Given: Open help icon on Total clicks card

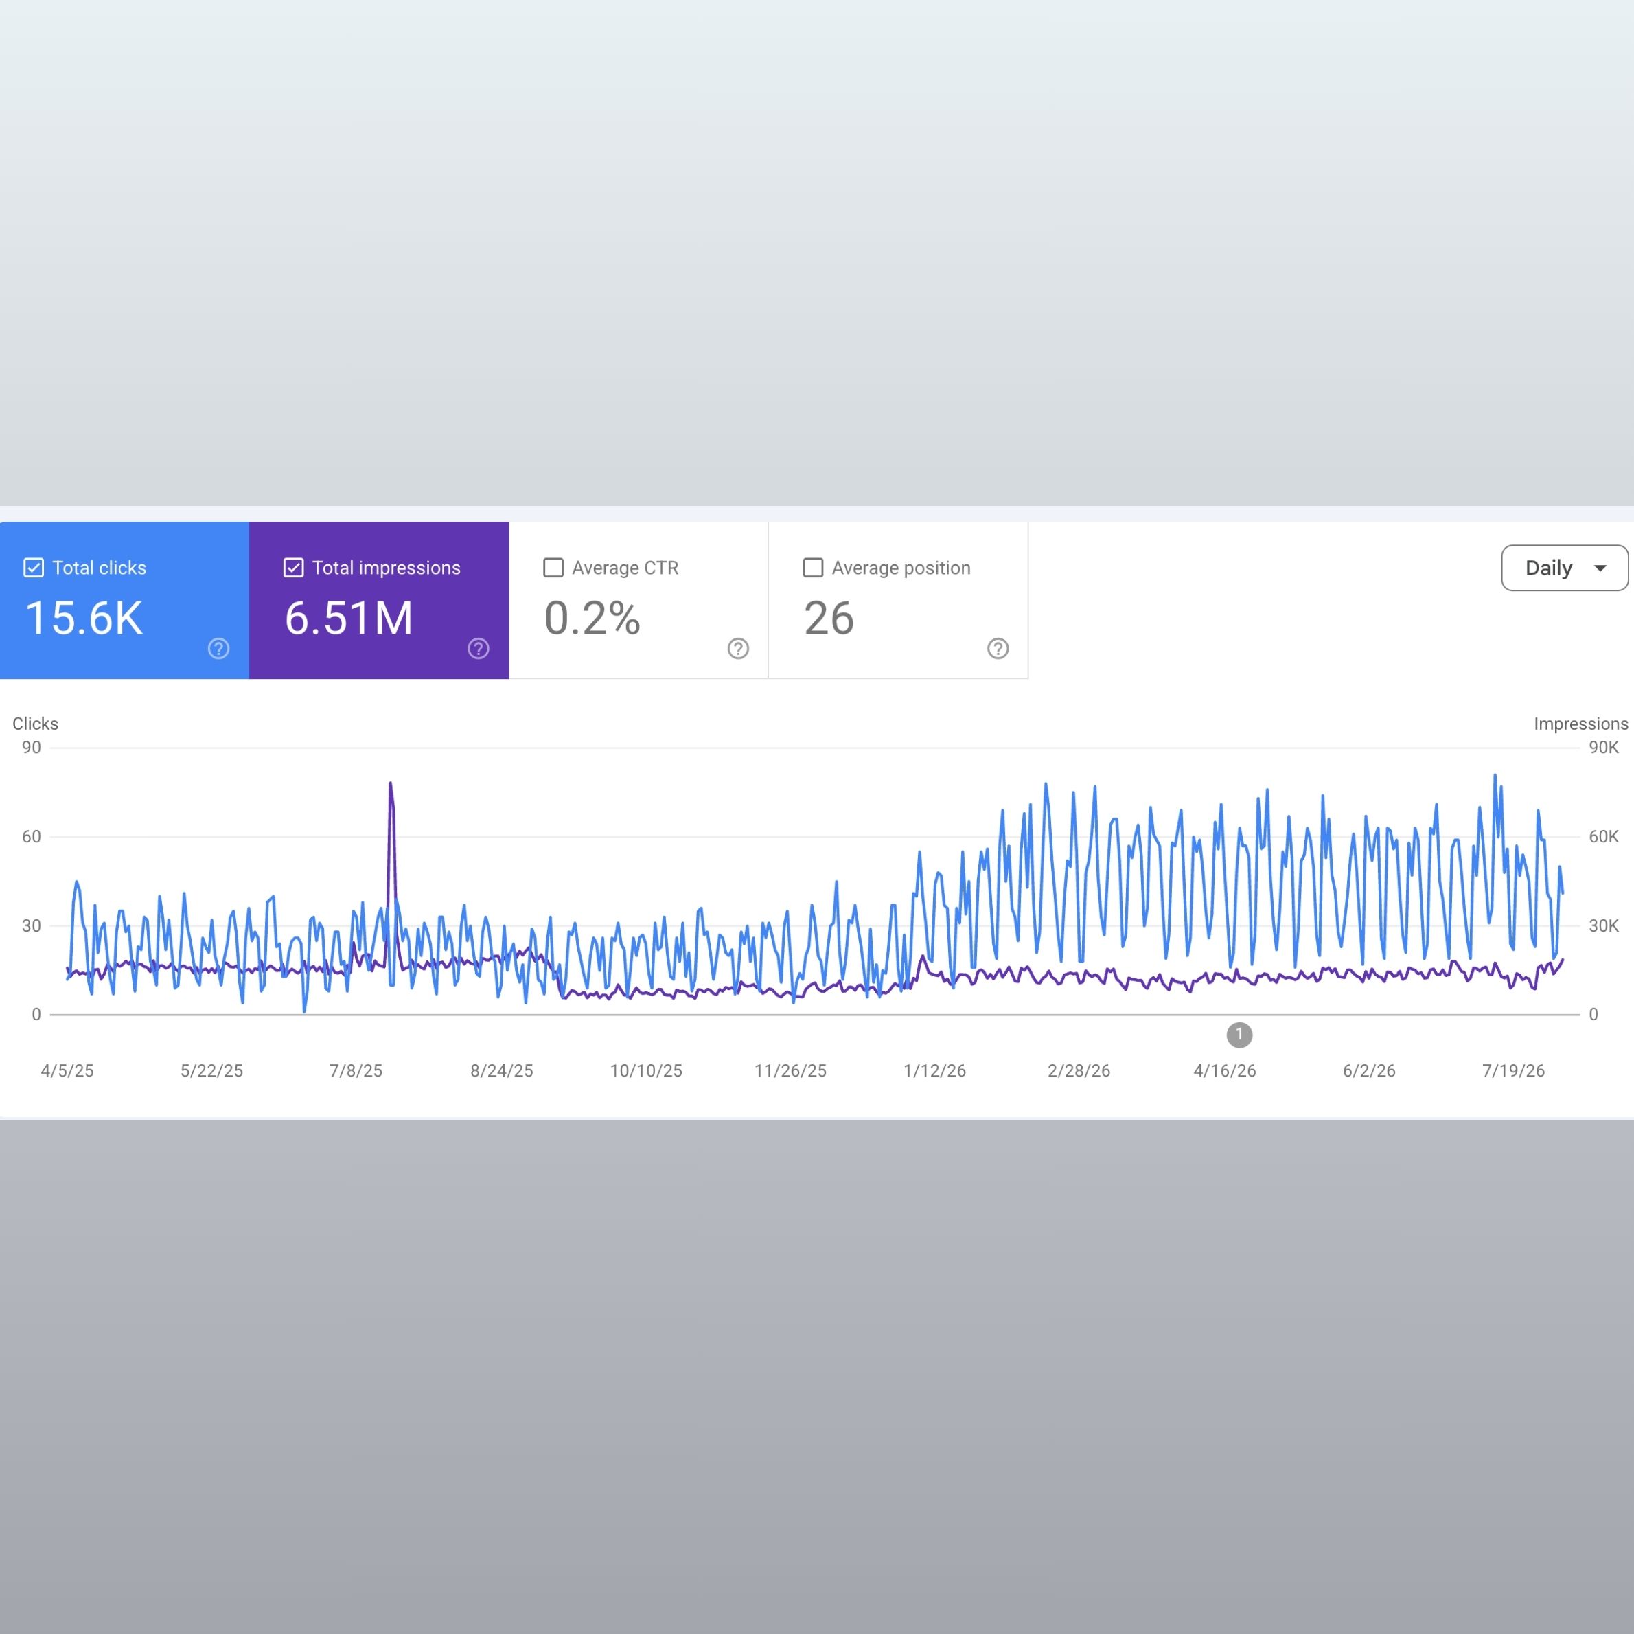Looking at the screenshot, I should (218, 649).
